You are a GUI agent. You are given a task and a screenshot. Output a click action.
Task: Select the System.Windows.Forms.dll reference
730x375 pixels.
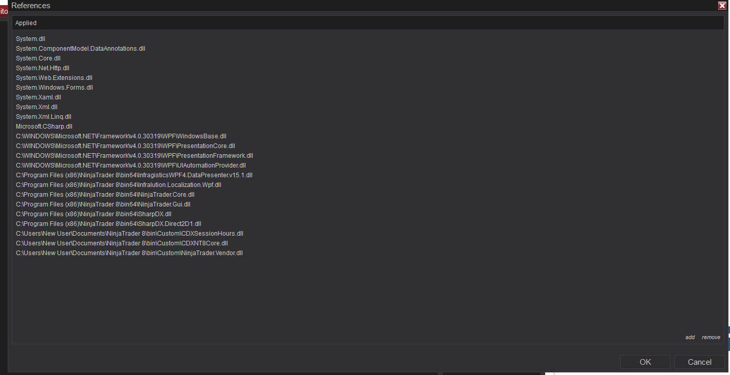point(54,88)
